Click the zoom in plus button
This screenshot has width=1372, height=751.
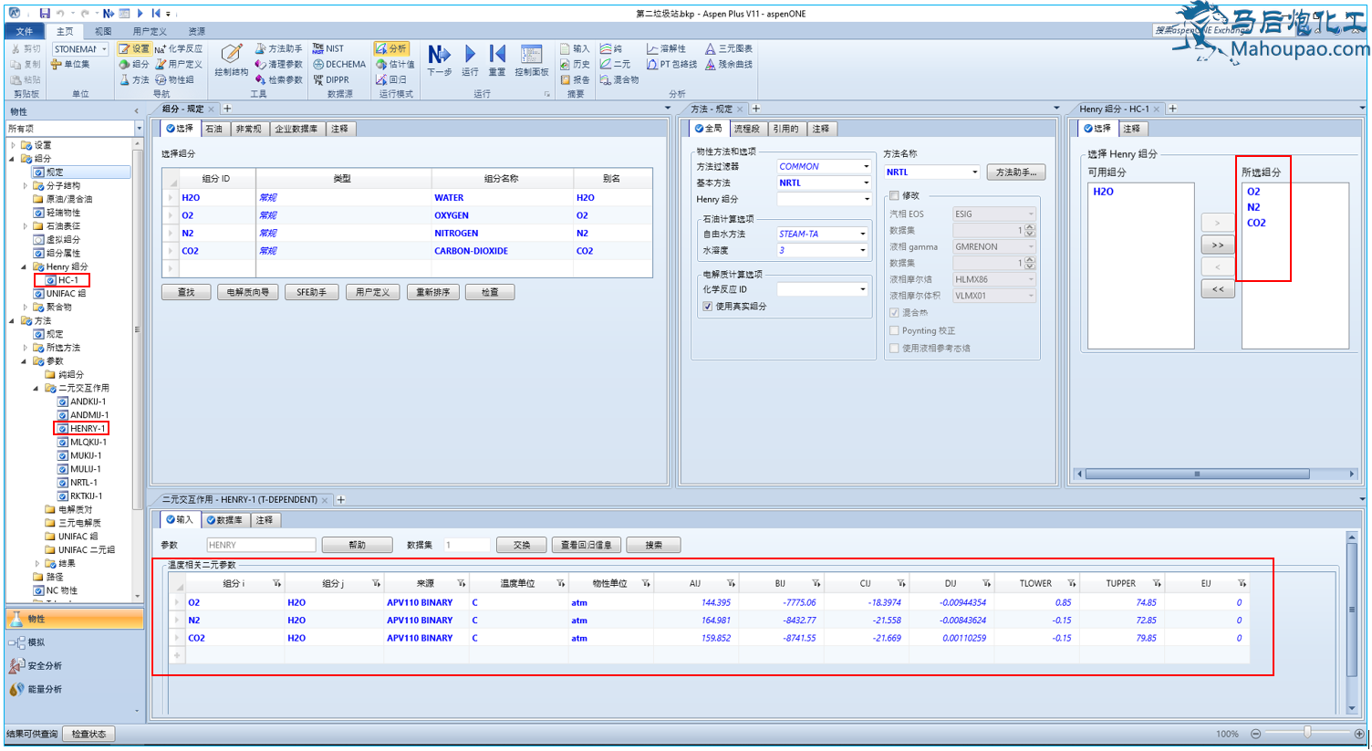(x=1358, y=734)
